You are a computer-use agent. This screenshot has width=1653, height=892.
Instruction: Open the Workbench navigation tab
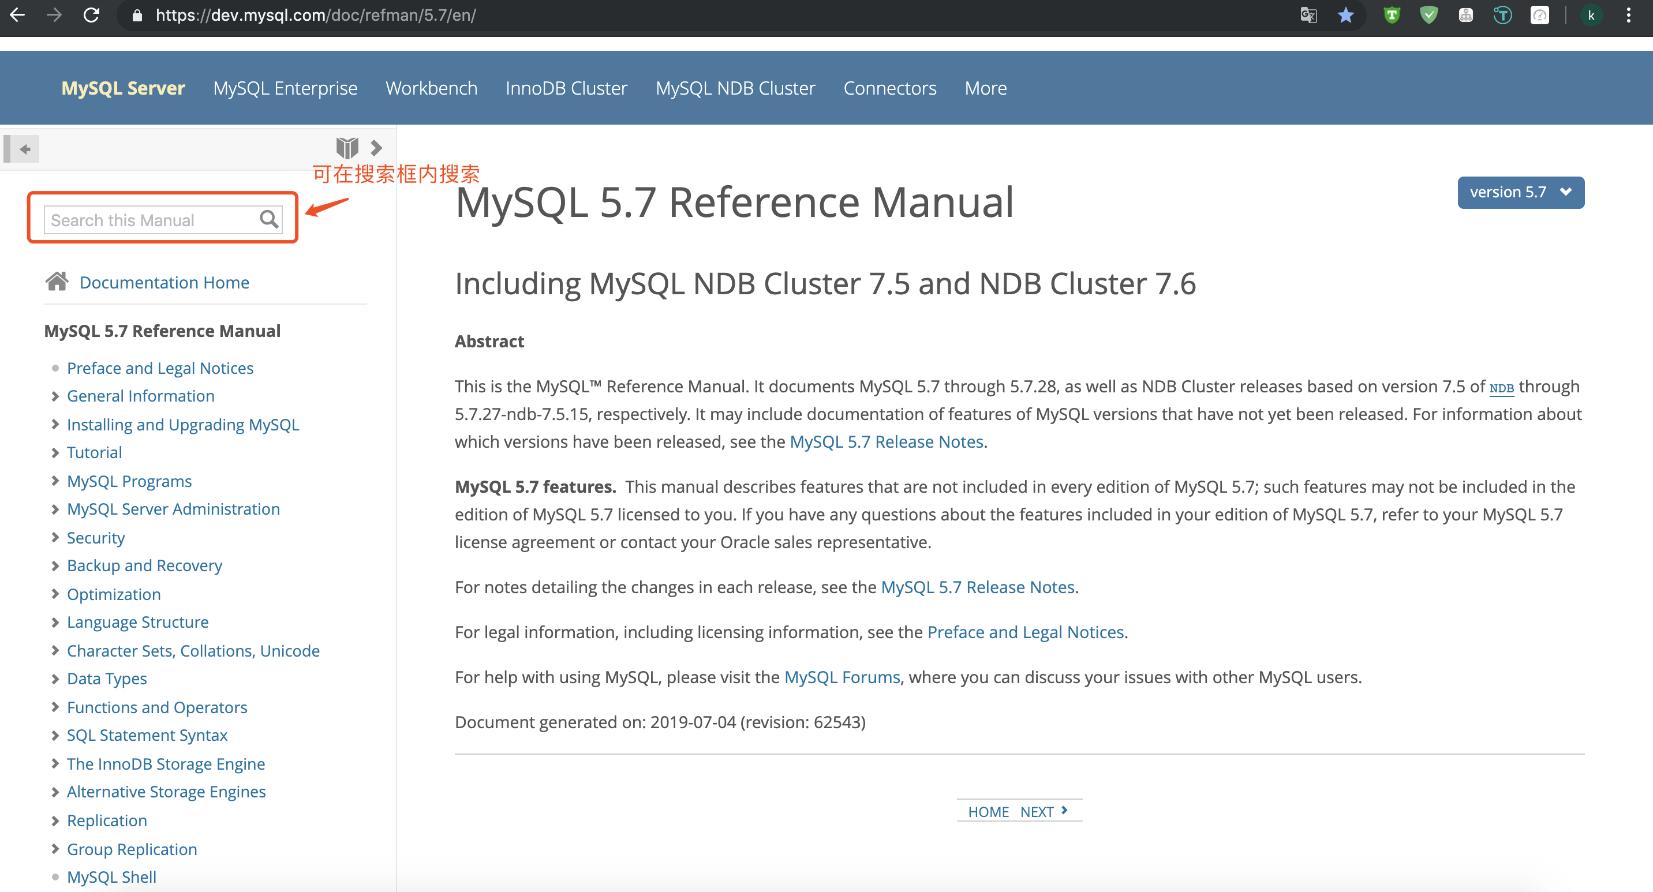point(431,88)
